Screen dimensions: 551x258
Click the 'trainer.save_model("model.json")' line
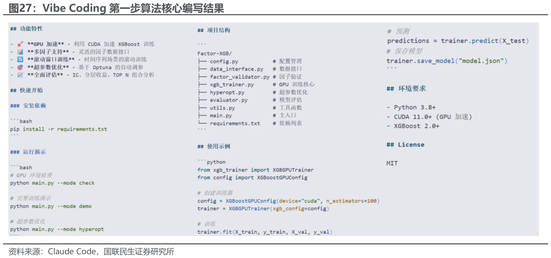coord(447,61)
